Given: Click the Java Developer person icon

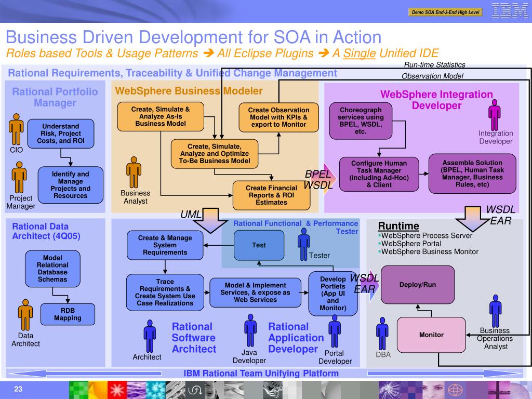Looking at the screenshot, I should pyautogui.click(x=250, y=330).
